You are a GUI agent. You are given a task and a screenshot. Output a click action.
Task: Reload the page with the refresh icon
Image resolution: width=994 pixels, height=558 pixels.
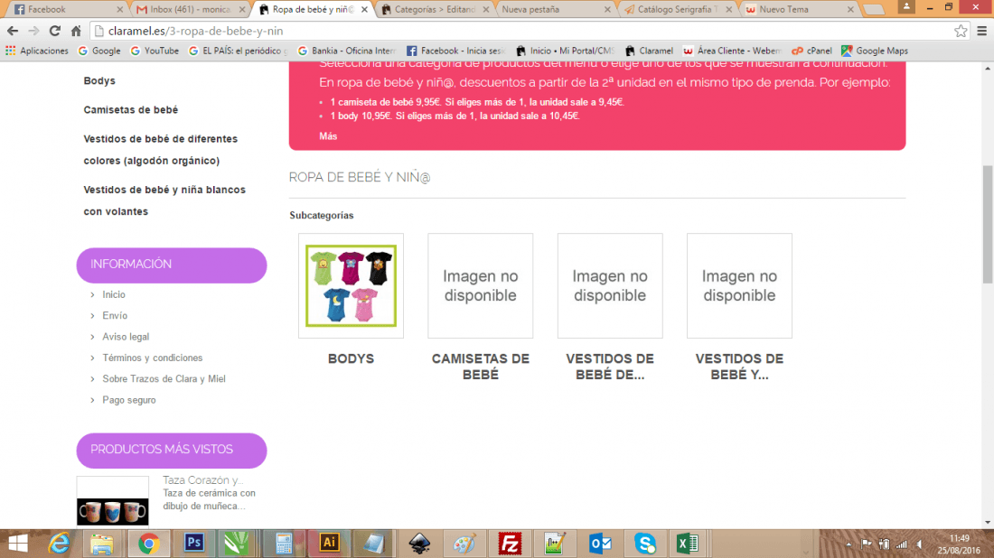coord(55,31)
